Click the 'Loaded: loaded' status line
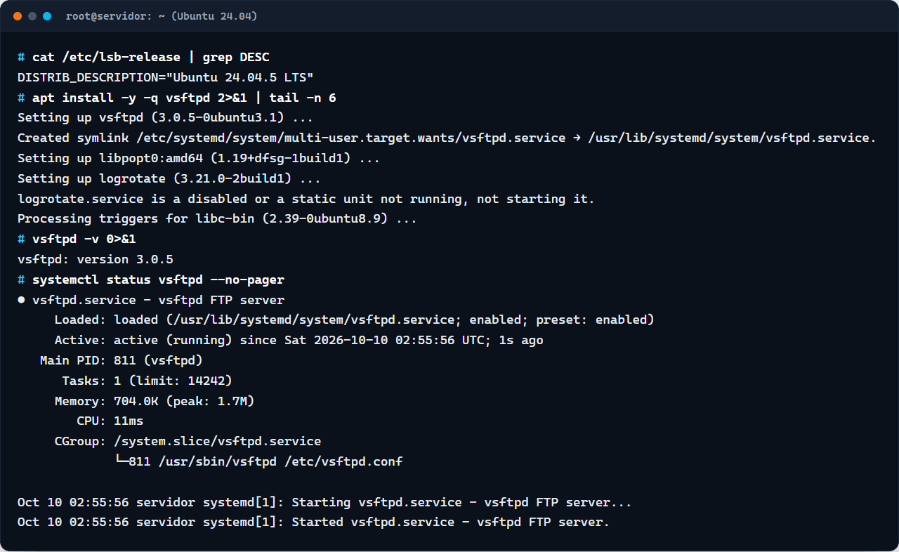Image resolution: width=899 pixels, height=552 pixels. (x=355, y=320)
